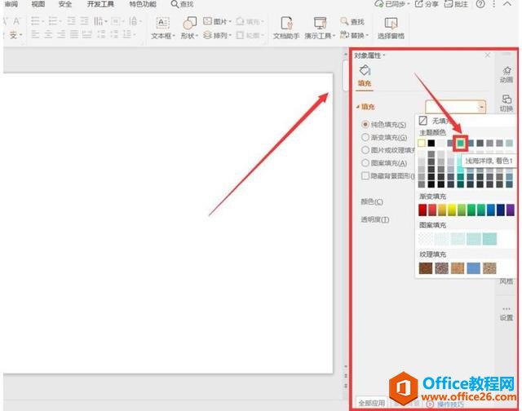Open the 开发工具 developer tab

coord(100,4)
